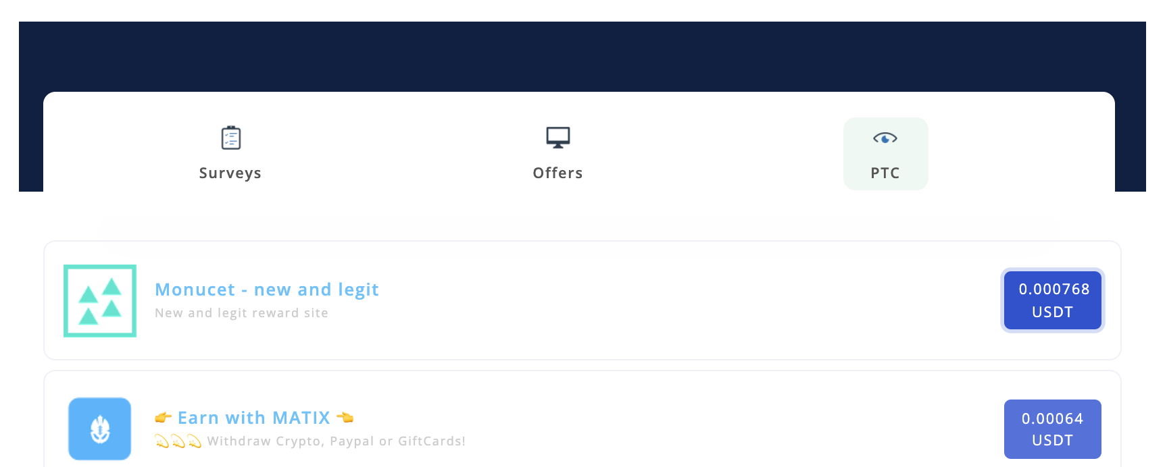Screen dimensions: 1165x467
Task: Click the star emojis before Withdraw Crypto
Action: [x=178, y=441]
